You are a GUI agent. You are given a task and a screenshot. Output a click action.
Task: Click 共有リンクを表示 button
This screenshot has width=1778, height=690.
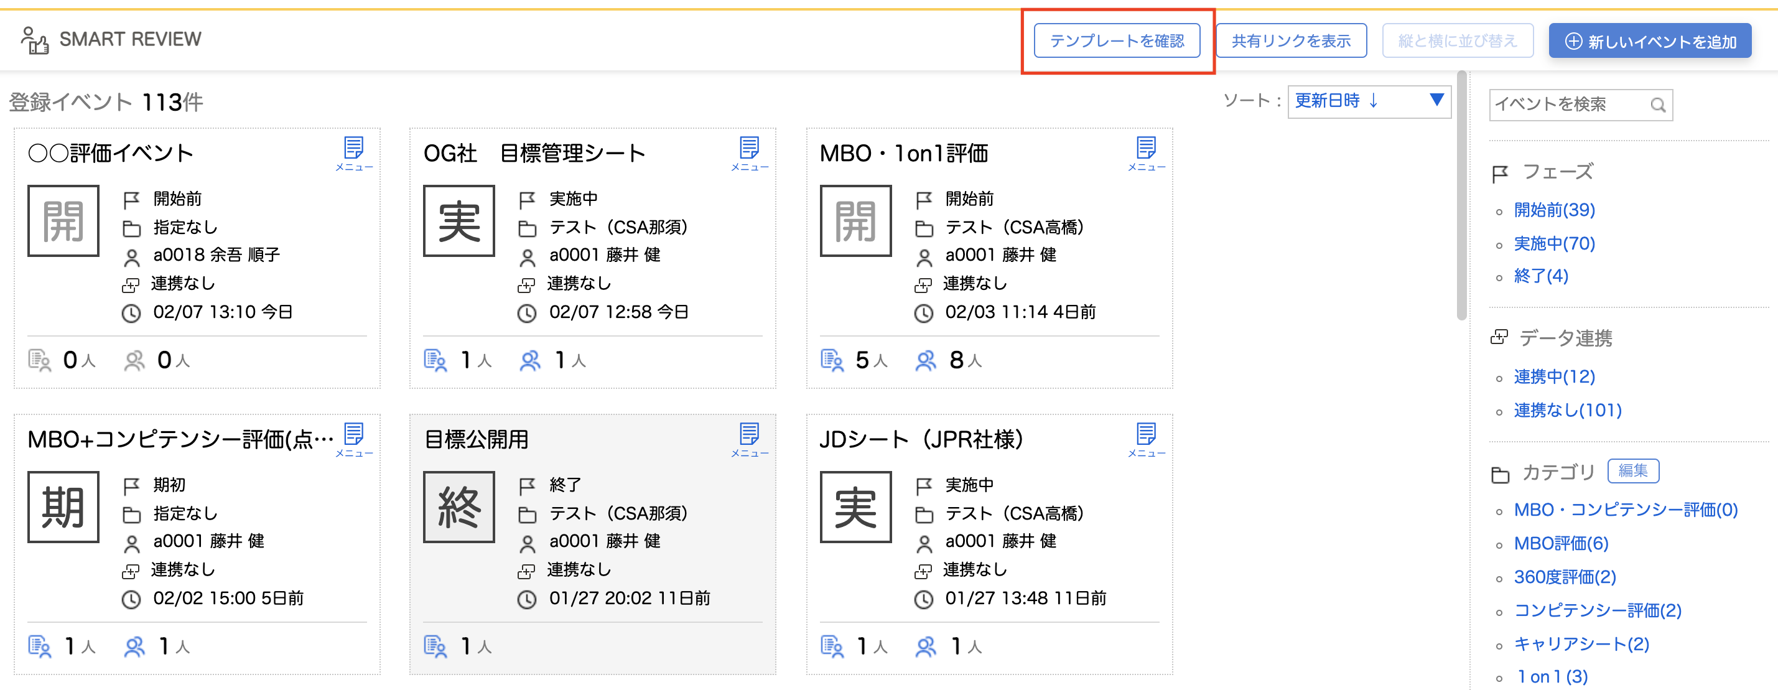(1291, 40)
